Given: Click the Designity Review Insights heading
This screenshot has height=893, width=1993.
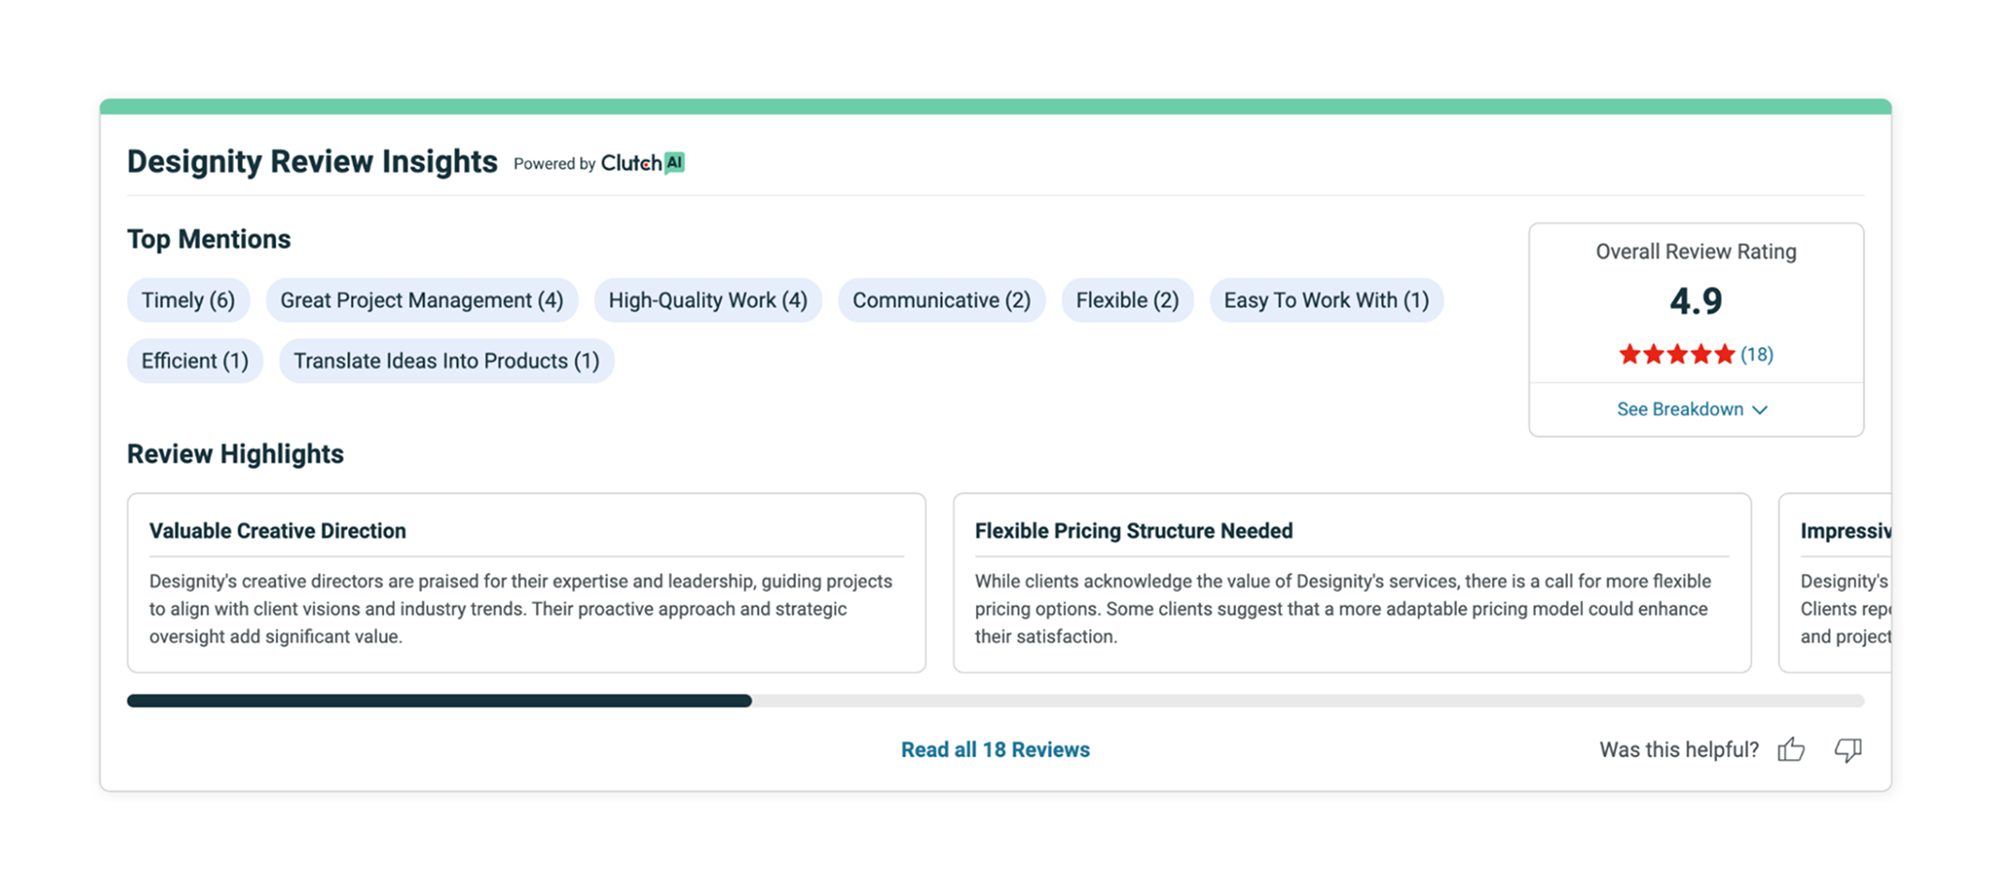Looking at the screenshot, I should coord(312,162).
